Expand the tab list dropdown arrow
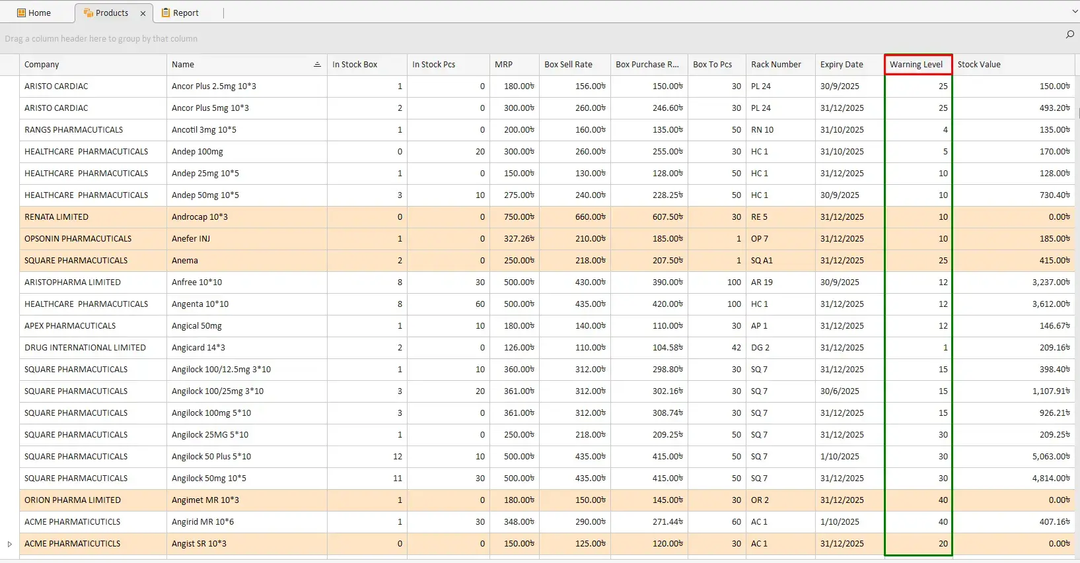This screenshot has height=563, width=1080. pos(1075,12)
